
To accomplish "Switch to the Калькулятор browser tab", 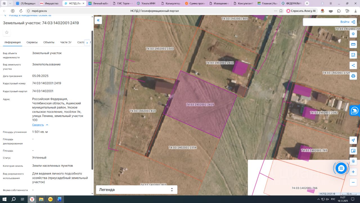I will tap(171, 3).
